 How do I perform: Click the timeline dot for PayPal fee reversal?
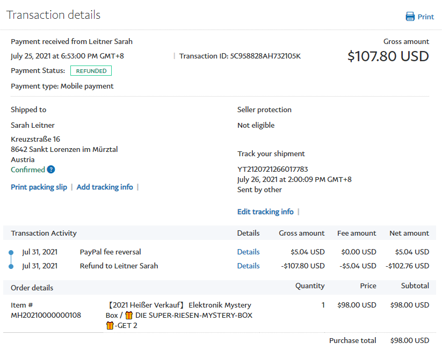point(11,252)
